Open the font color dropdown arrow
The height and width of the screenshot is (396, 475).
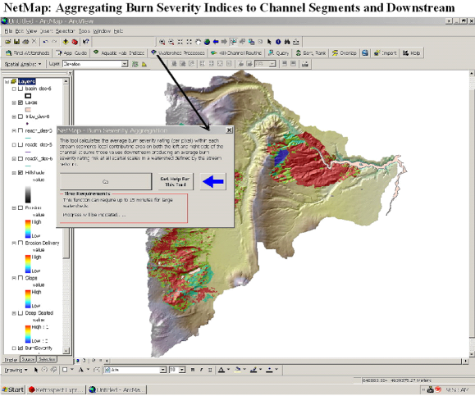click(x=228, y=370)
